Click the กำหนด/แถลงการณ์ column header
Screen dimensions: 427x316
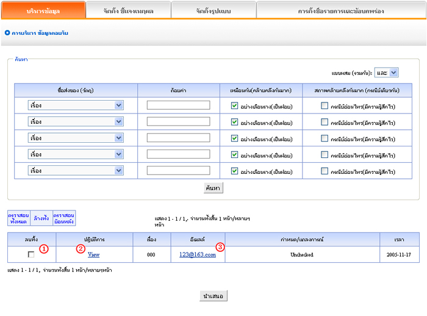302,240
